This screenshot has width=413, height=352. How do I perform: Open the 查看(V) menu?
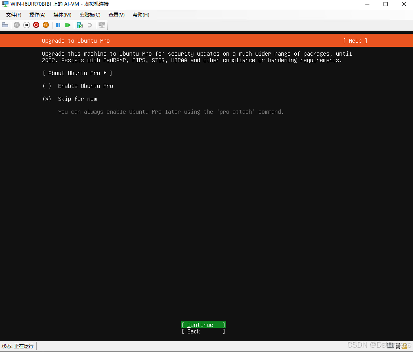click(117, 15)
